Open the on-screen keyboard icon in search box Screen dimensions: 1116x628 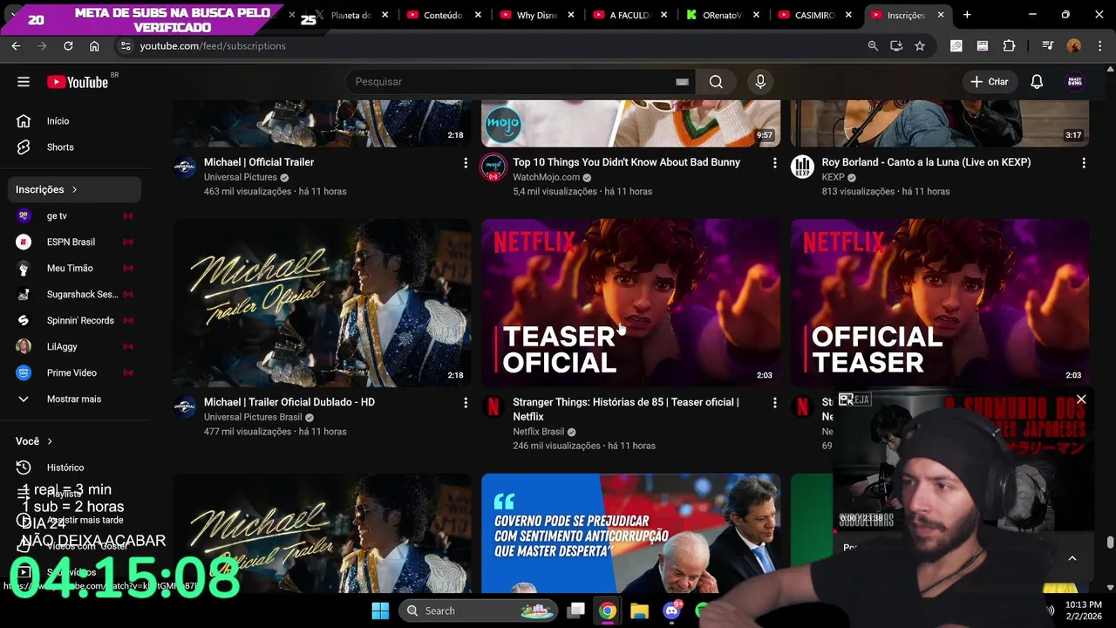[682, 82]
